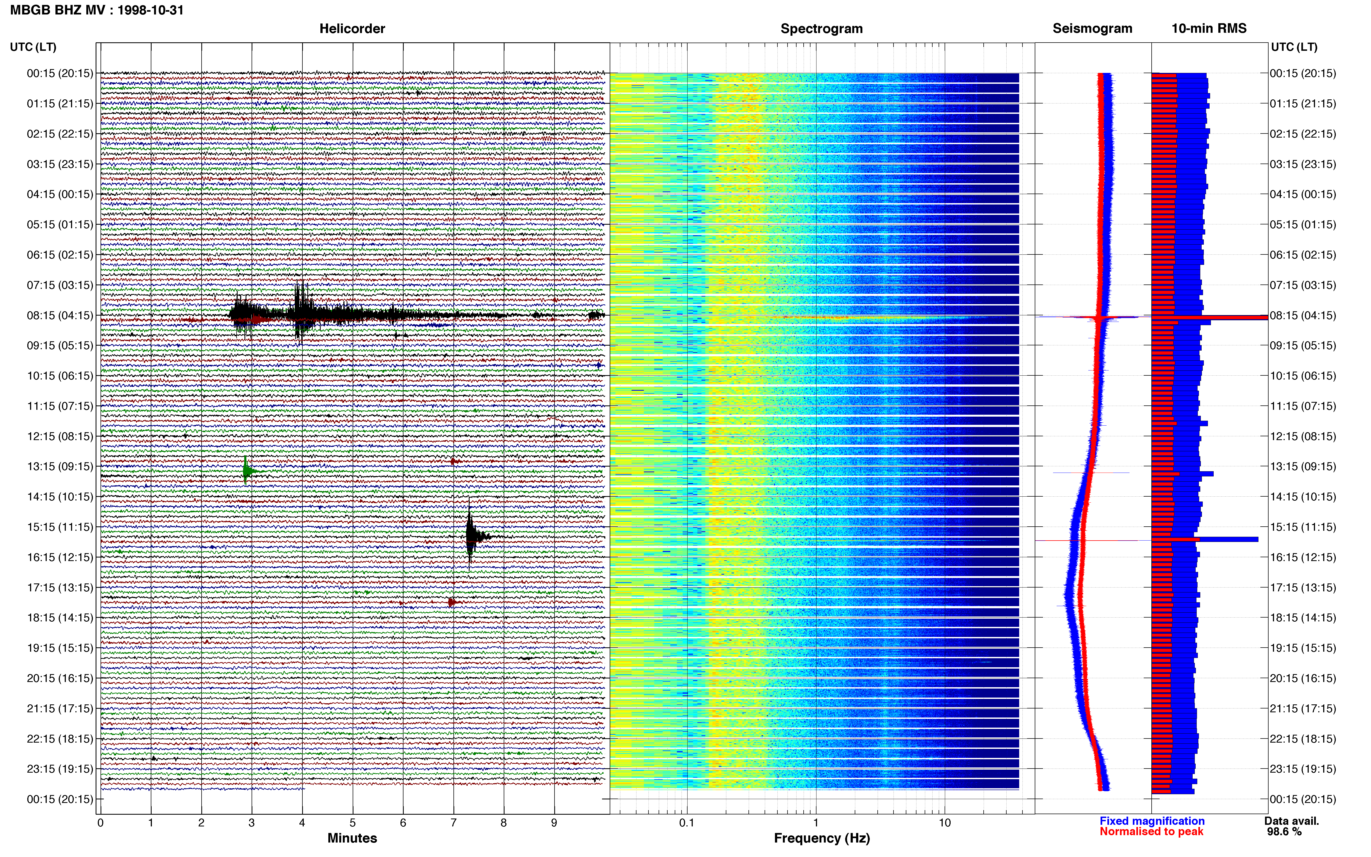The width and height of the screenshot is (1371, 857).
Task: Click left-axis time label '05:15 (01:15)'
Action: [60, 224]
